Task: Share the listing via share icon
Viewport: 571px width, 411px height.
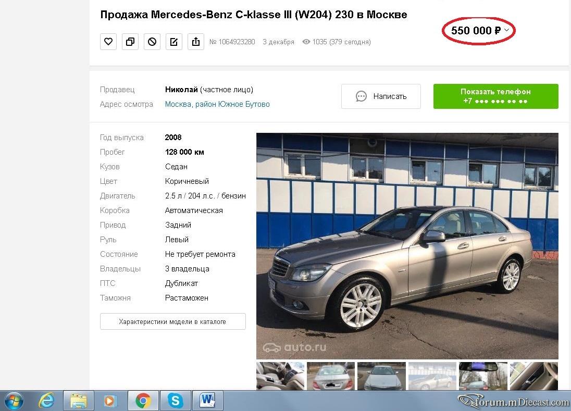Action: click(x=195, y=42)
